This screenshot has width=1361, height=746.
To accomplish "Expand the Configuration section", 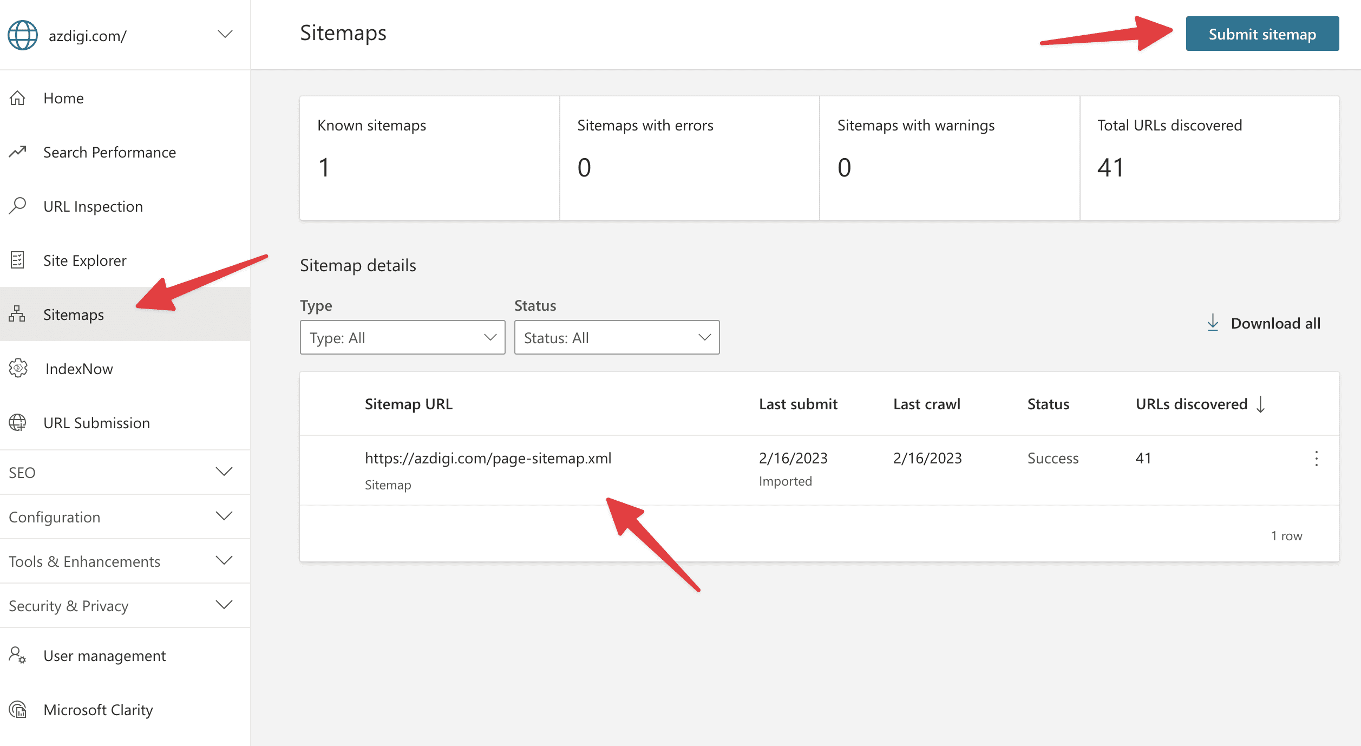I will (x=224, y=516).
